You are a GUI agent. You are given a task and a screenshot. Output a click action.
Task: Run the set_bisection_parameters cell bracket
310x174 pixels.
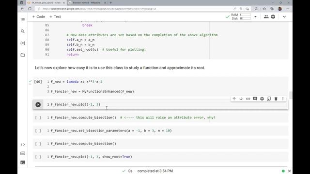pyautogui.click(x=38, y=130)
